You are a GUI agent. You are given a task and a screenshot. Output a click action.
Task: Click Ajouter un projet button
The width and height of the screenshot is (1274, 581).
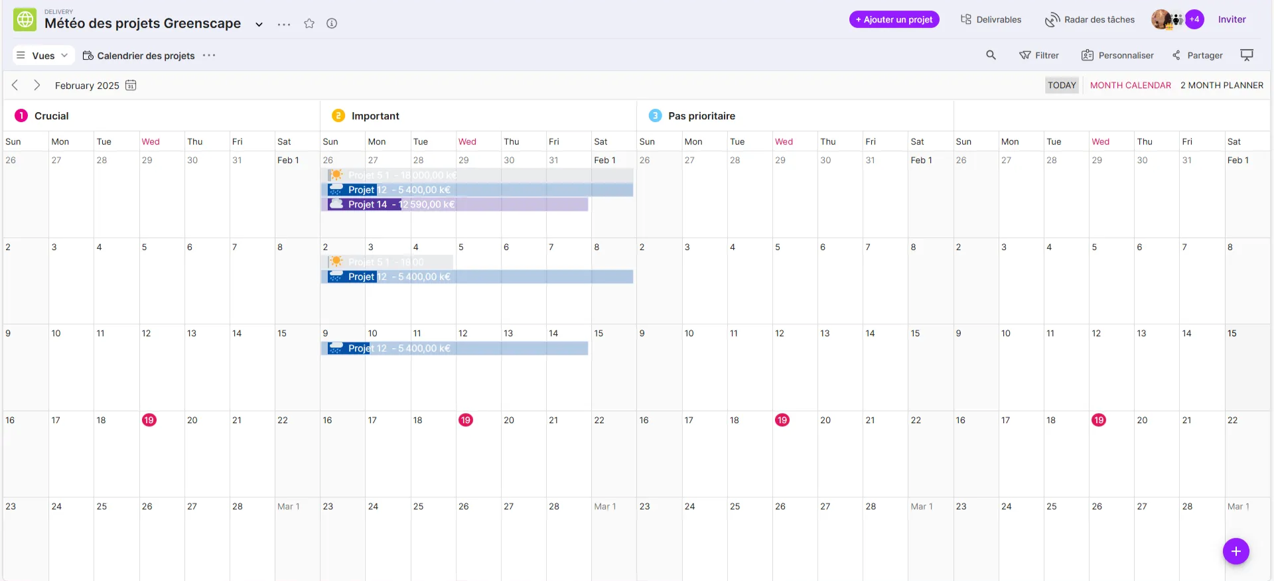(x=894, y=20)
